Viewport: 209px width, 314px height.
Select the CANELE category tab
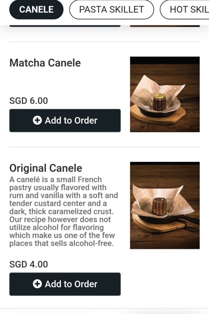tap(36, 9)
